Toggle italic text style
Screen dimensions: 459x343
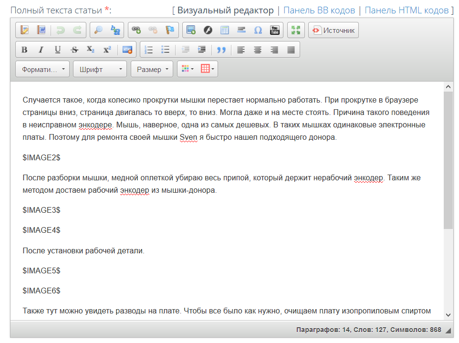click(x=41, y=50)
